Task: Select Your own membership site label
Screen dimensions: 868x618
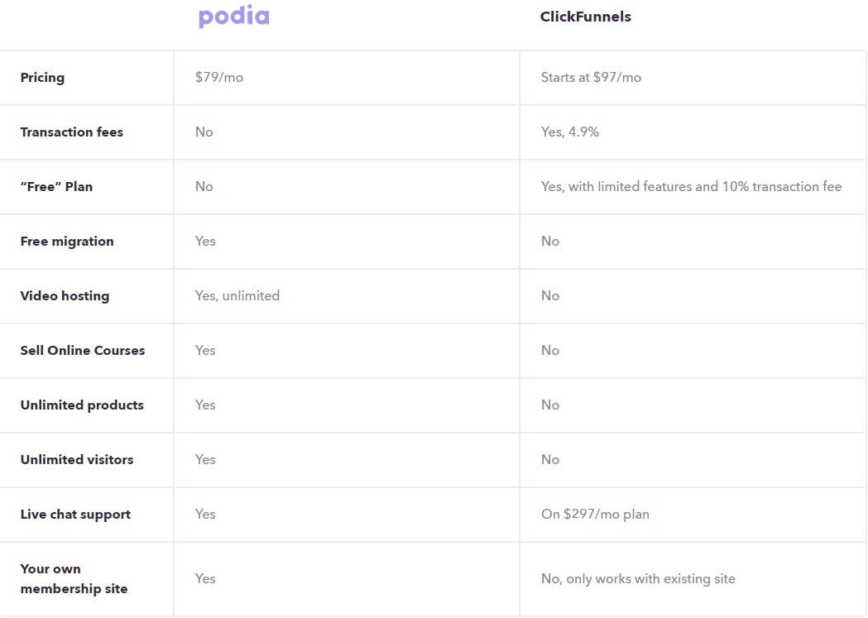Action: click(x=74, y=579)
